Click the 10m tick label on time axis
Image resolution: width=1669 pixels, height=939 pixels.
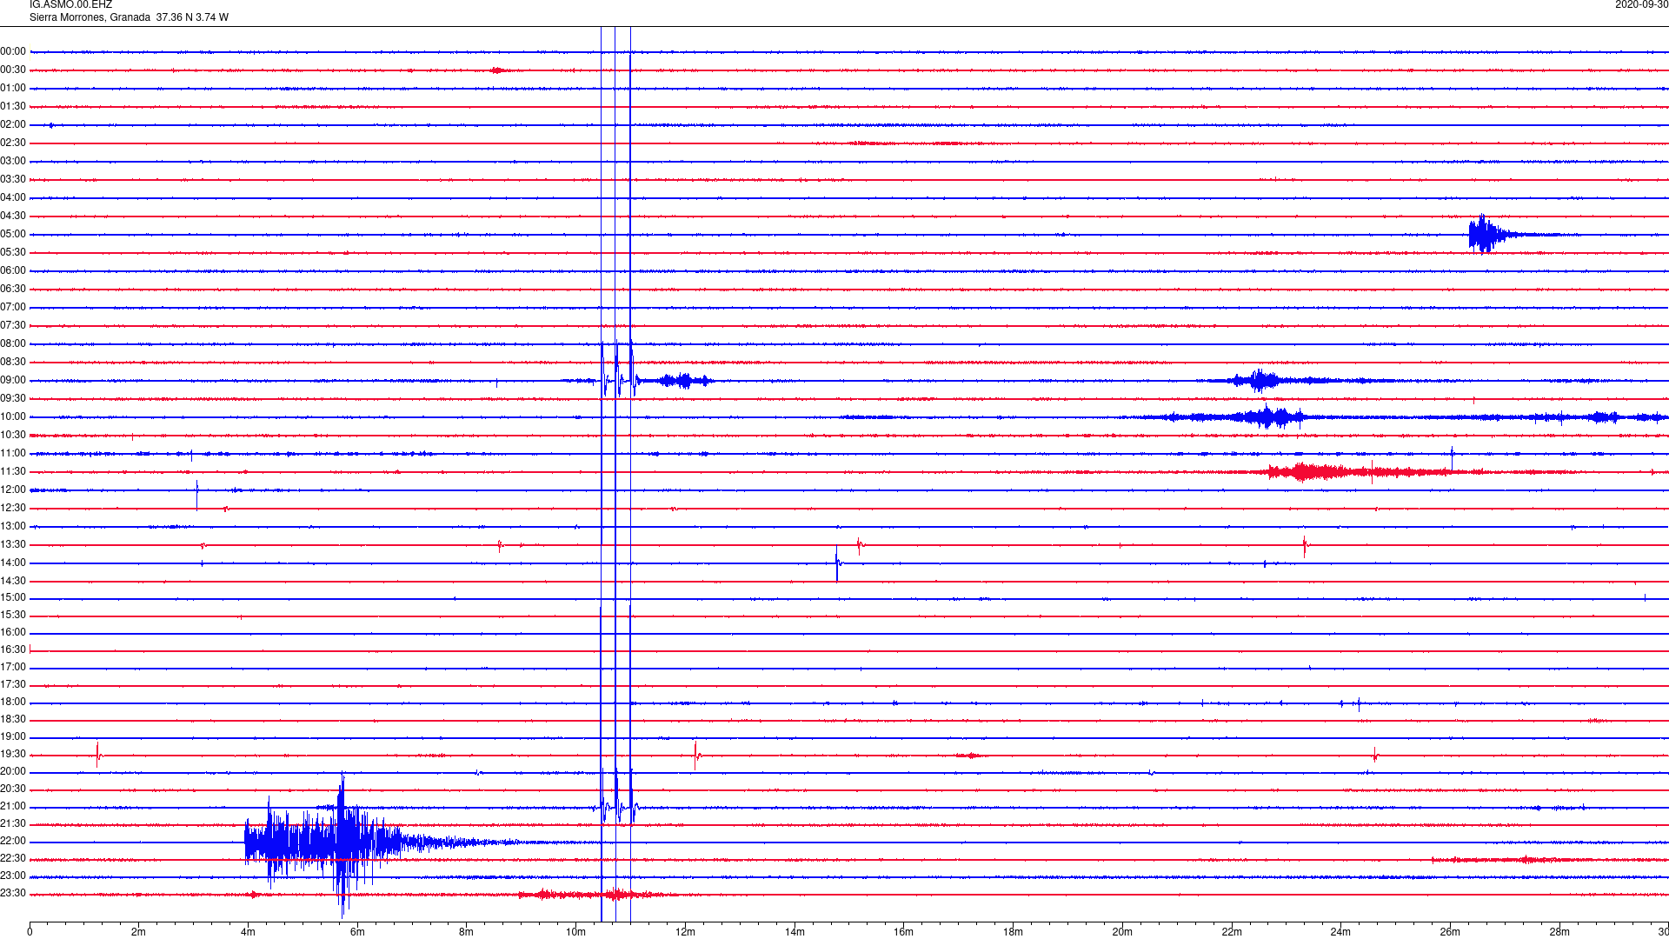[x=575, y=932]
